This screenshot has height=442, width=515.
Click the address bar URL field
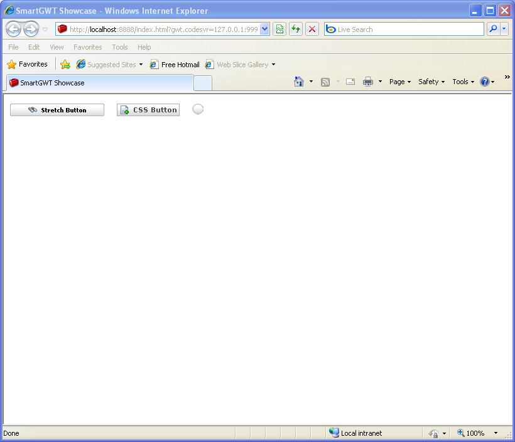pos(158,30)
